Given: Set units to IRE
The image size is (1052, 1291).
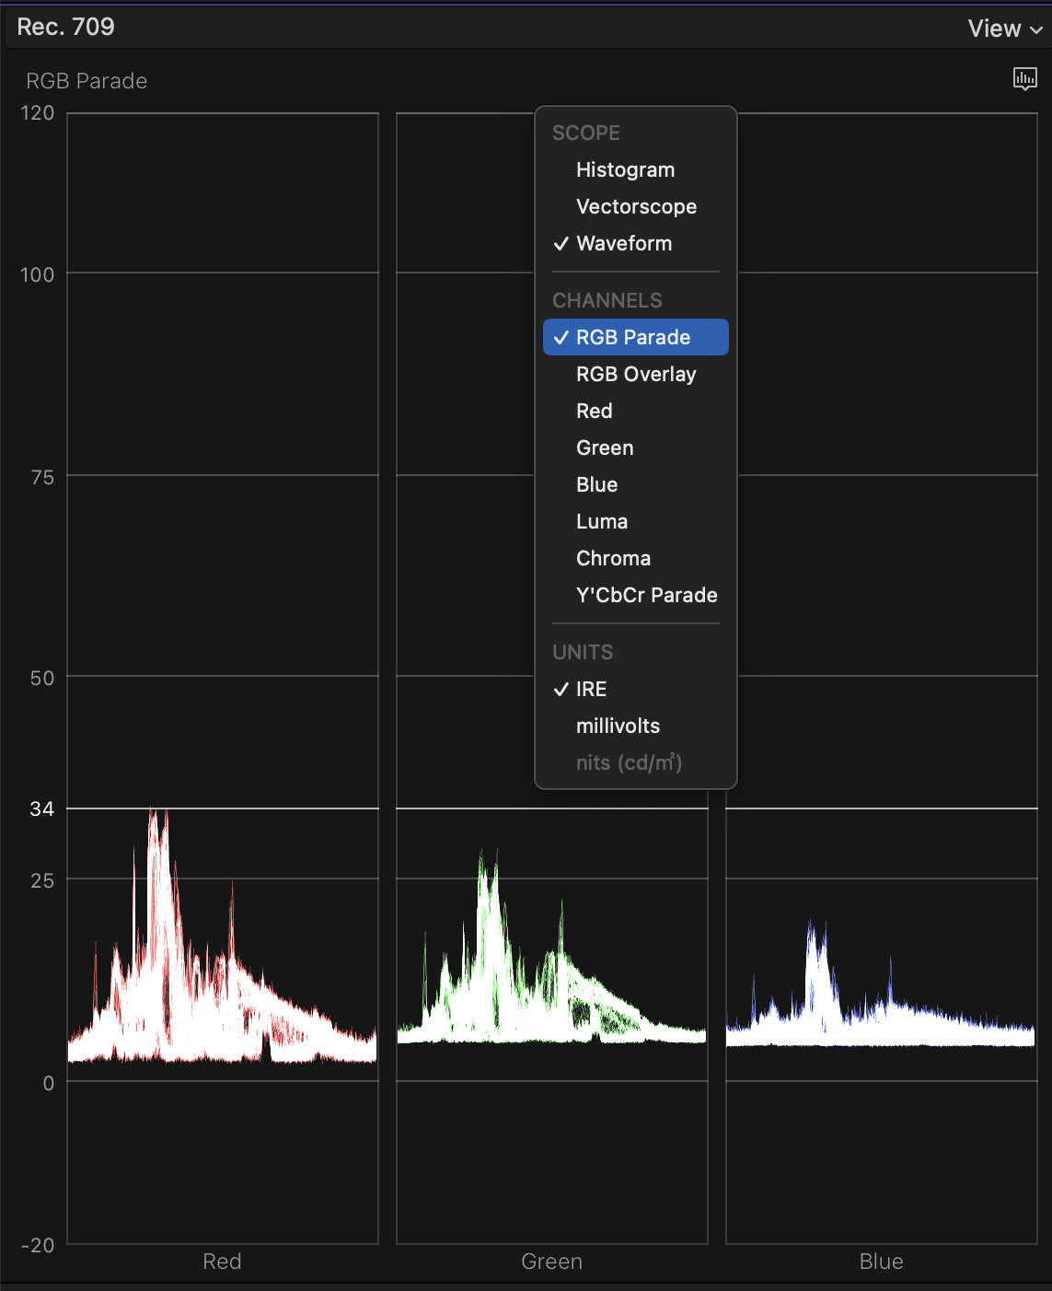Looking at the screenshot, I should click(636, 689).
